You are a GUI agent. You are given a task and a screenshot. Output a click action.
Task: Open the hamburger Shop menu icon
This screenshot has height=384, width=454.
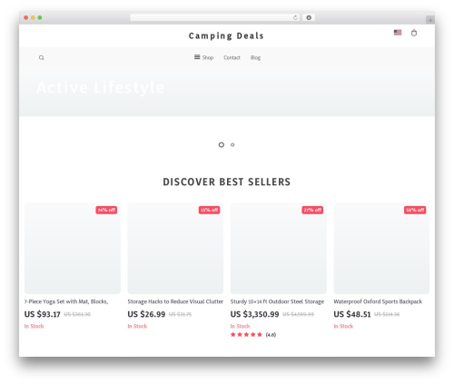point(197,57)
